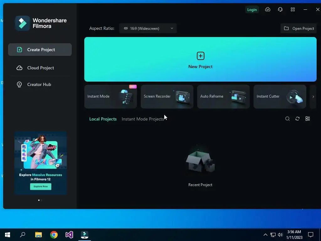Open the customer support headset icon

tap(280, 9)
